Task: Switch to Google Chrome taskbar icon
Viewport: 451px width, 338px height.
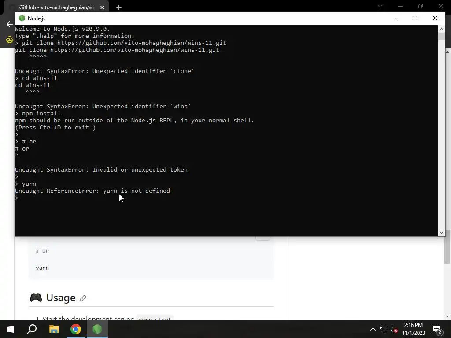Action: click(76, 329)
